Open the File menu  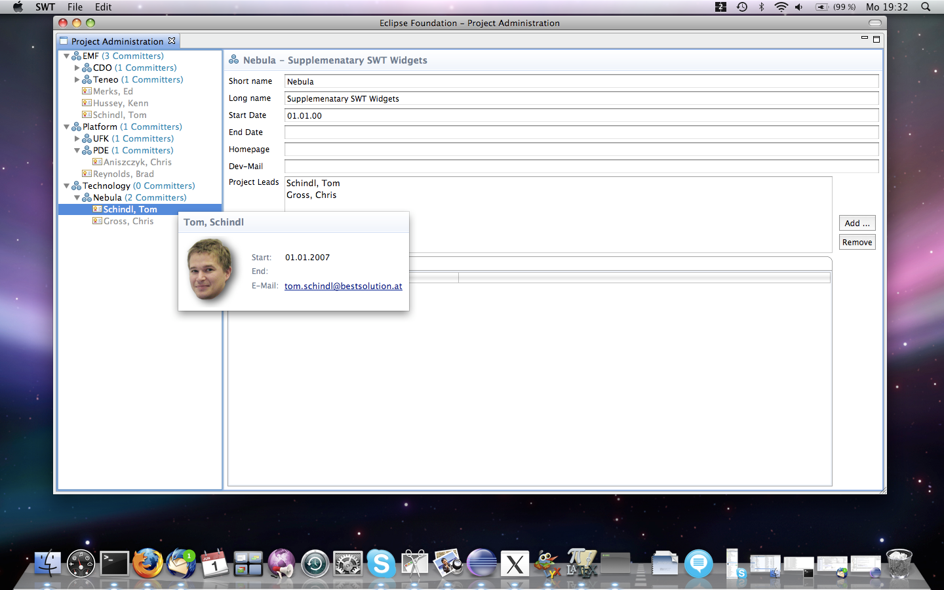(75, 7)
